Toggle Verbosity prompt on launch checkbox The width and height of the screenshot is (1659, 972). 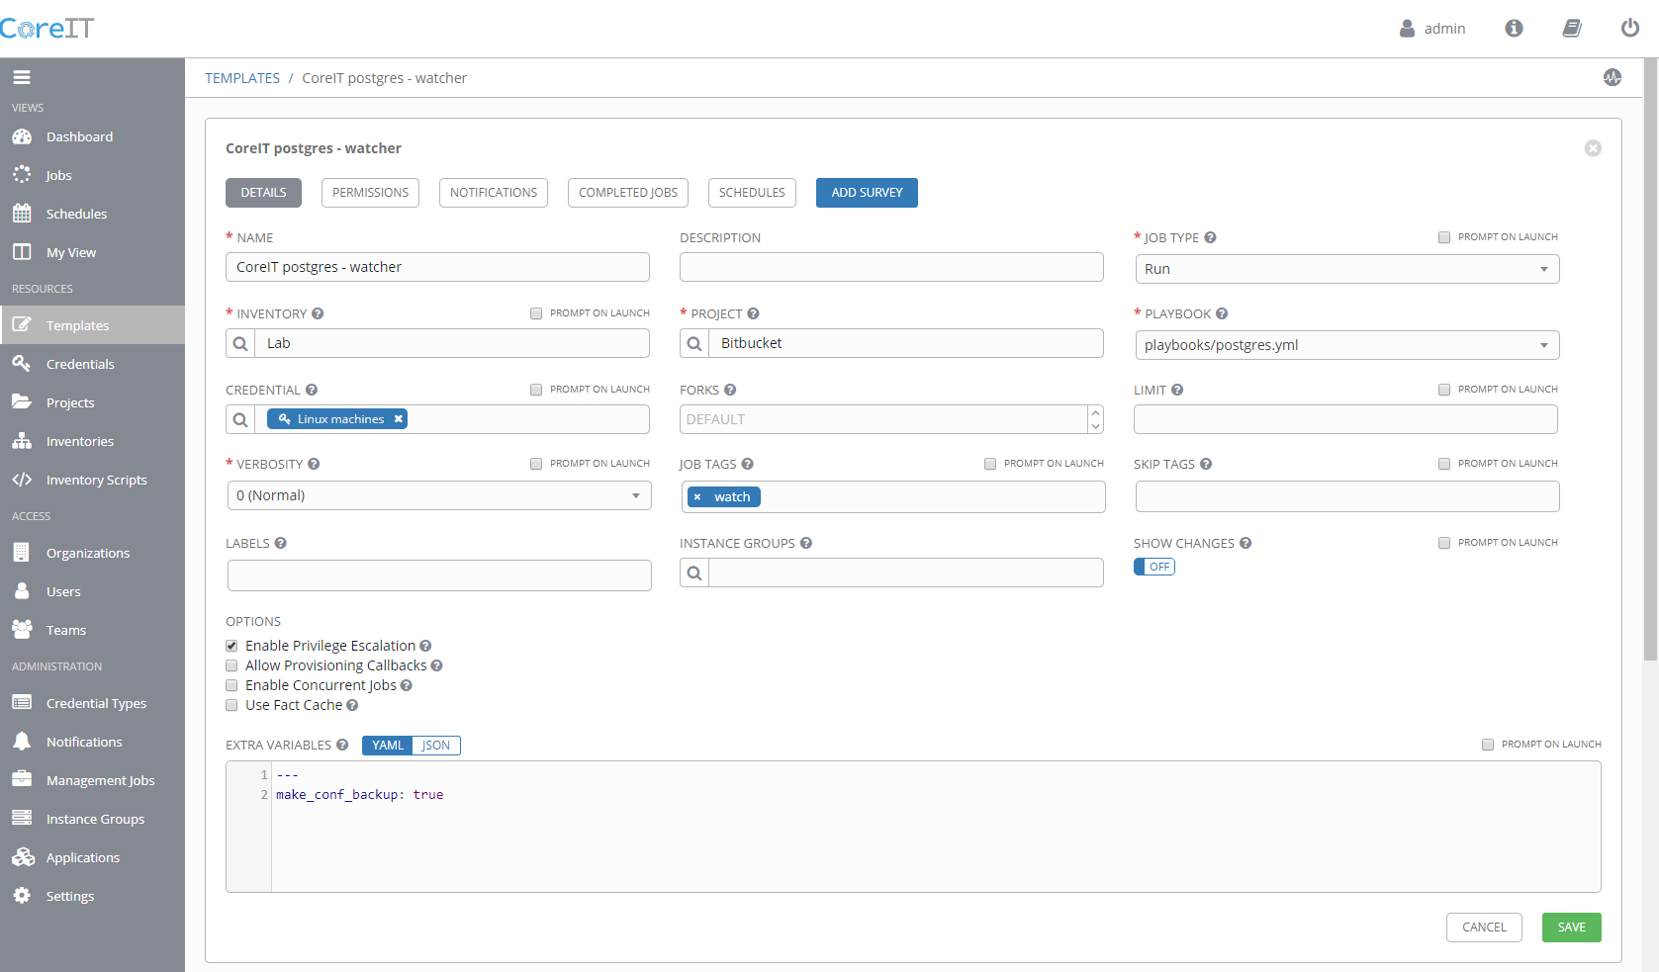pos(536,464)
